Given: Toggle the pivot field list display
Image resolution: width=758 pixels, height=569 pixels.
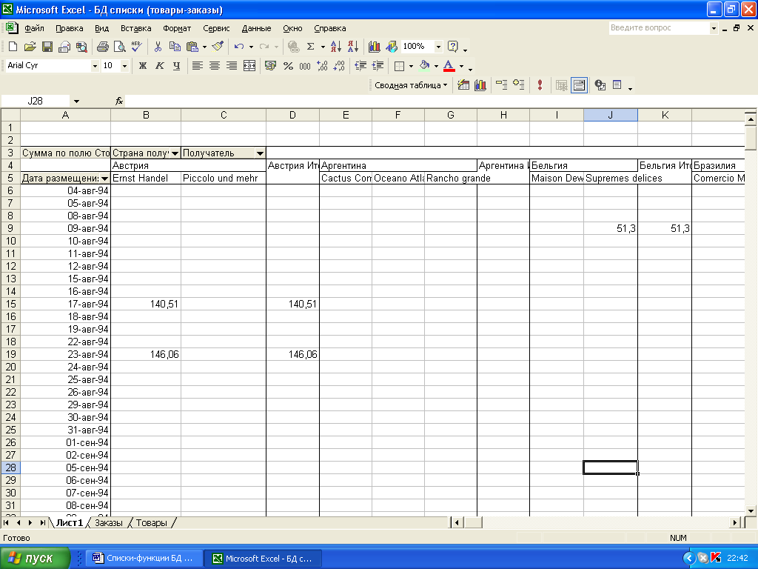Looking at the screenshot, I should click(617, 85).
